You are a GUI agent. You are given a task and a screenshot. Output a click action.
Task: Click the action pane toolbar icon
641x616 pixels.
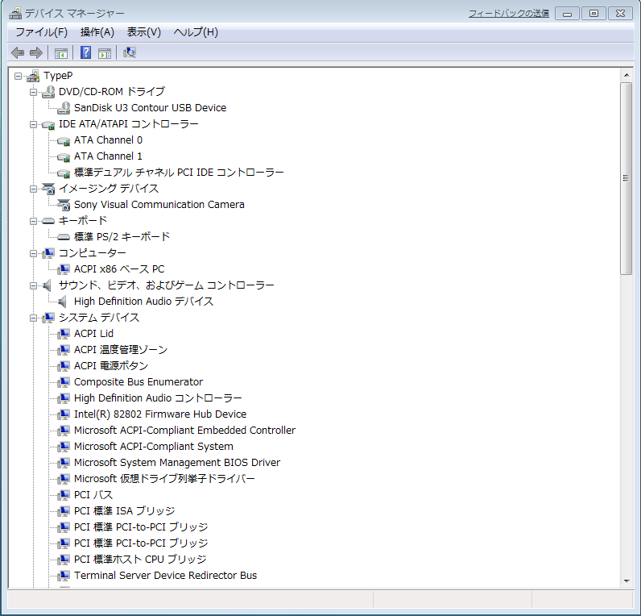(105, 52)
